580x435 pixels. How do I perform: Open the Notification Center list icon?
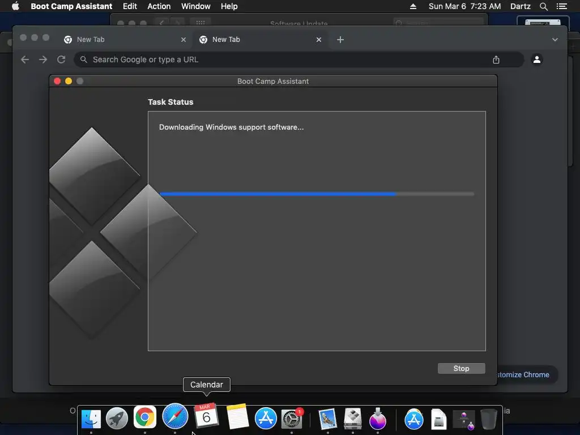click(561, 6)
